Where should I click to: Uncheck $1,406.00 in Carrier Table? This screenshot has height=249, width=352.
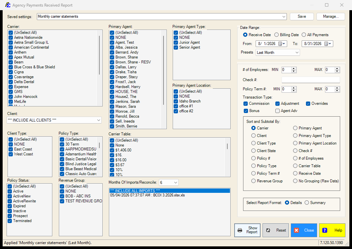coord(112,150)
